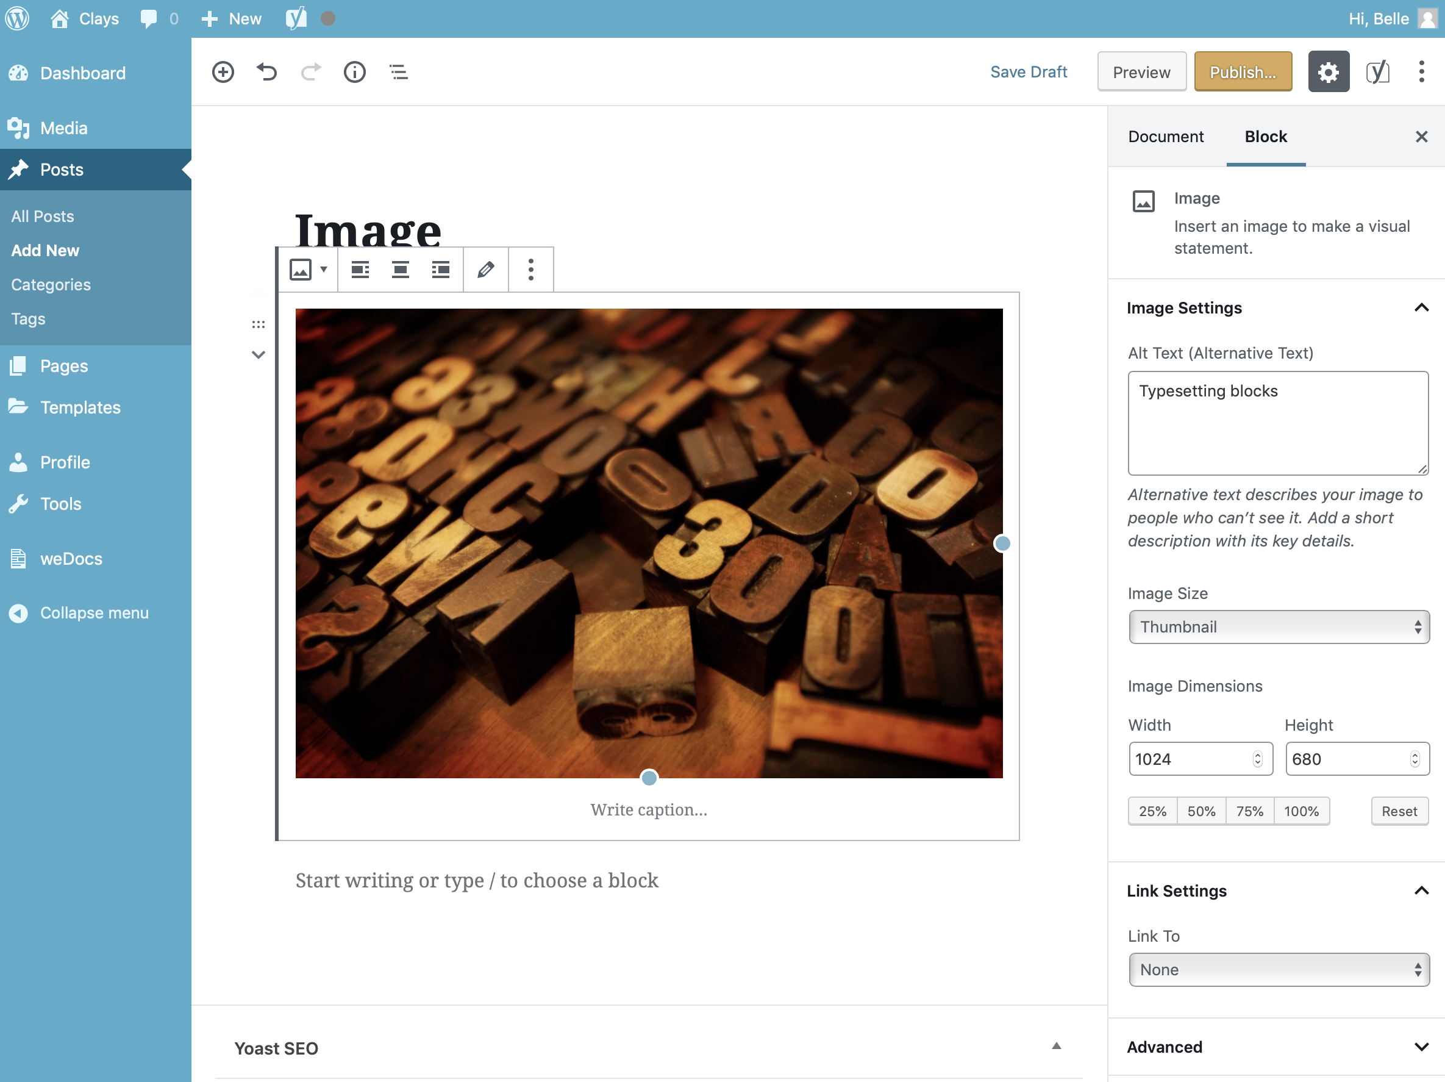This screenshot has width=1445, height=1082.
Task: Click the right-edge image resize handle
Action: (1002, 543)
